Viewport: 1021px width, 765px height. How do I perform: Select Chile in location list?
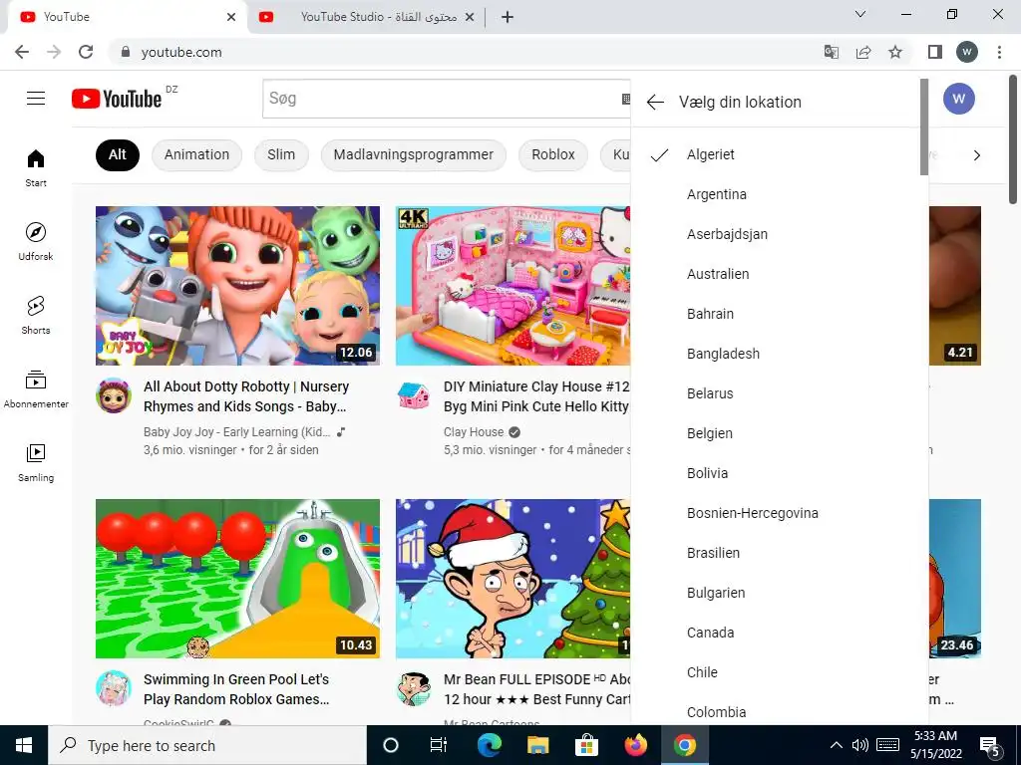pyautogui.click(x=780, y=672)
